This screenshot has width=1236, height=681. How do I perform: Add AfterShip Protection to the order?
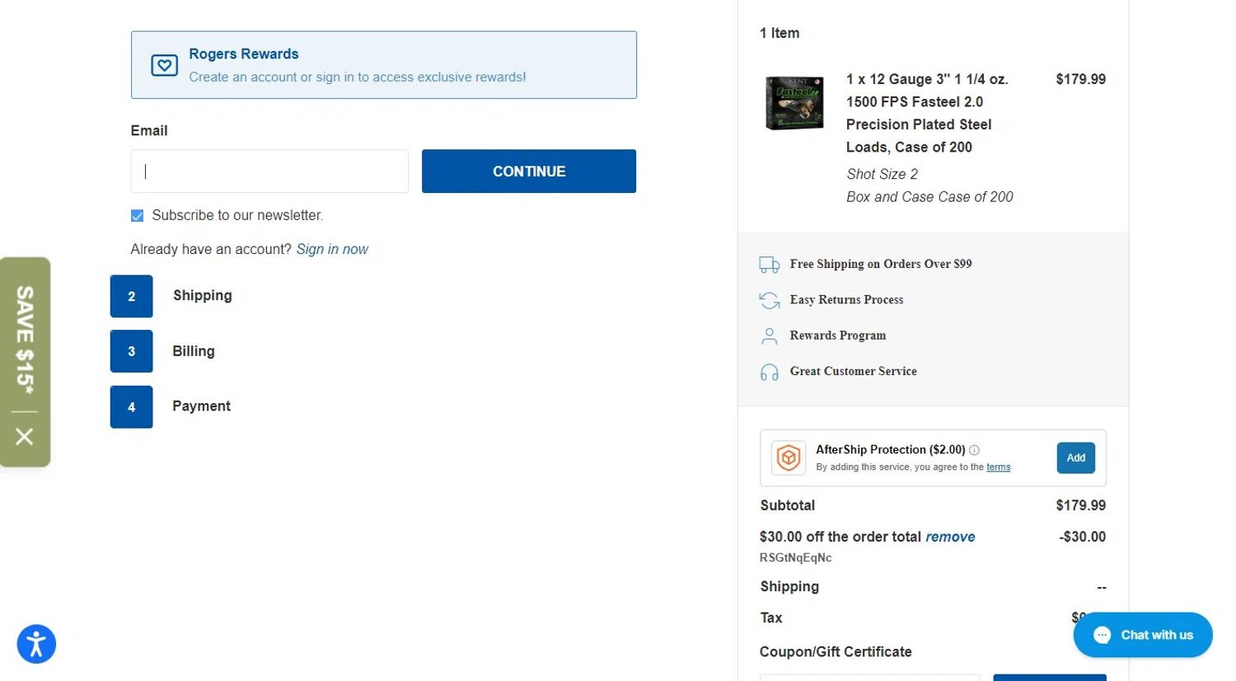click(x=1075, y=458)
